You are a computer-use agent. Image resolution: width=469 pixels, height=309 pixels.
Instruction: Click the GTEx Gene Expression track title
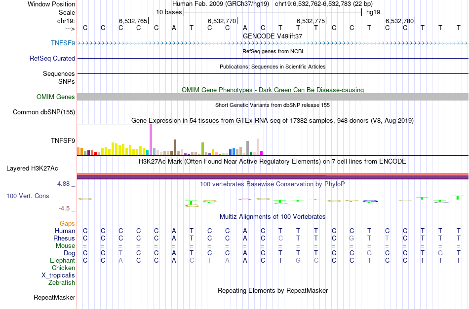tap(273, 120)
